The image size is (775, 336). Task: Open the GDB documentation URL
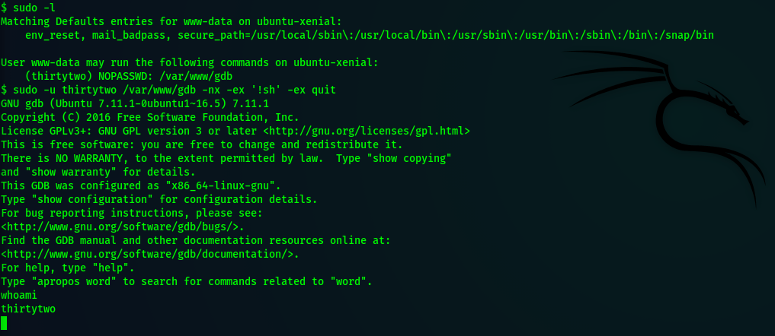point(150,254)
